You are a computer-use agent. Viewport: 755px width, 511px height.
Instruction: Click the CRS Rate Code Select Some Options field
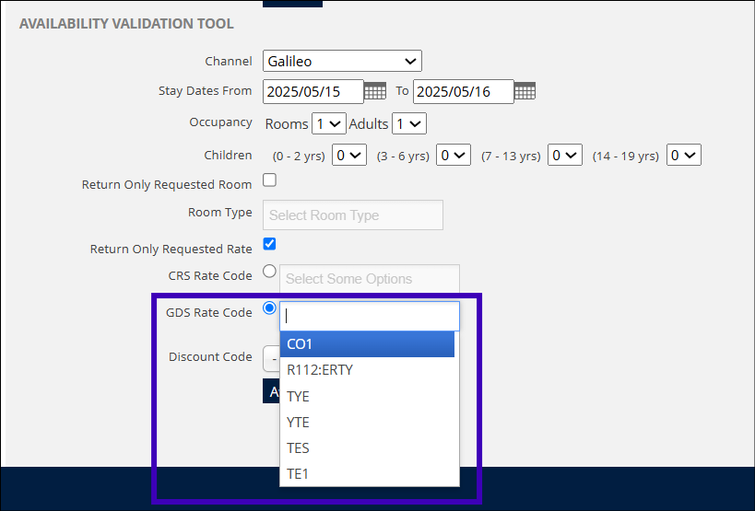click(x=370, y=279)
